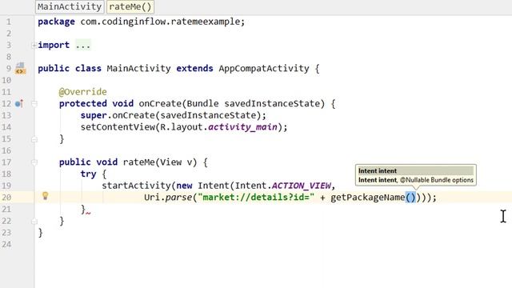Click line number 17 in gutter
The height and width of the screenshot is (288, 512).
[x=6, y=162]
